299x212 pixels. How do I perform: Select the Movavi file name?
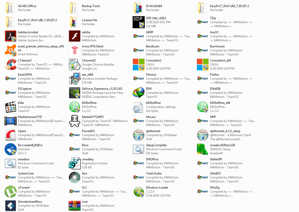click(x=151, y=117)
